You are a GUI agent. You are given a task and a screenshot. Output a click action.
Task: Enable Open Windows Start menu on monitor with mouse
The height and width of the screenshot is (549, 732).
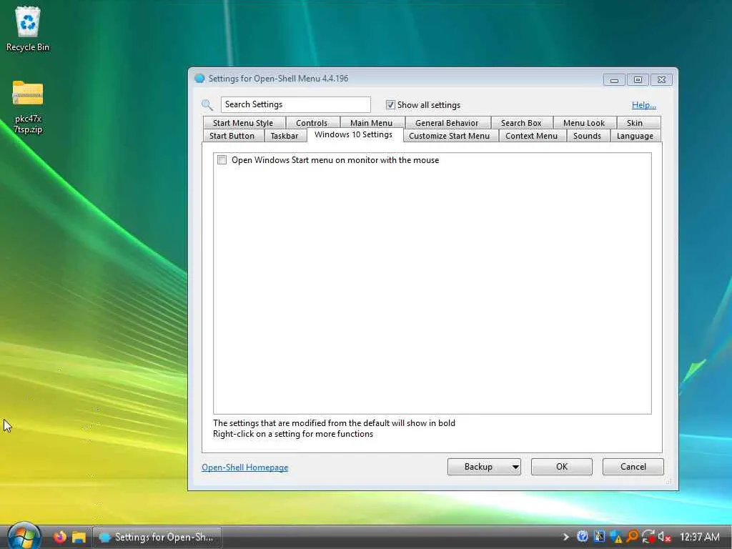pos(222,160)
